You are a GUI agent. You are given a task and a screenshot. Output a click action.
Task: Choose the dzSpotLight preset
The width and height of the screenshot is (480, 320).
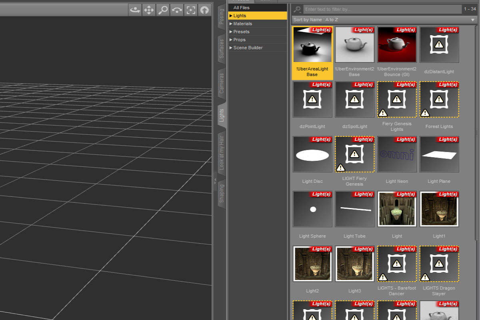coord(354,99)
